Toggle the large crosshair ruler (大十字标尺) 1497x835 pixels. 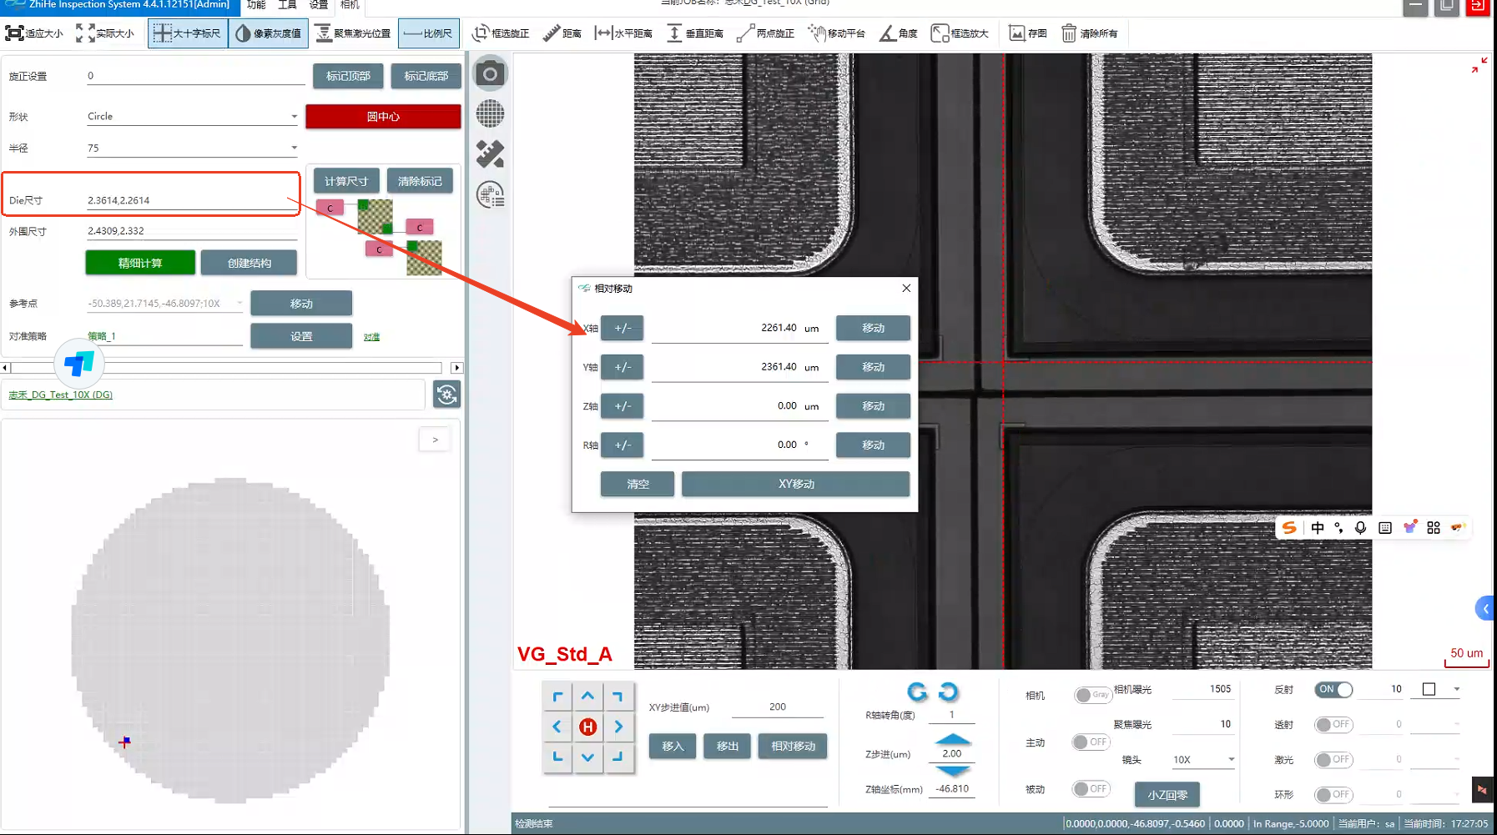188,33
